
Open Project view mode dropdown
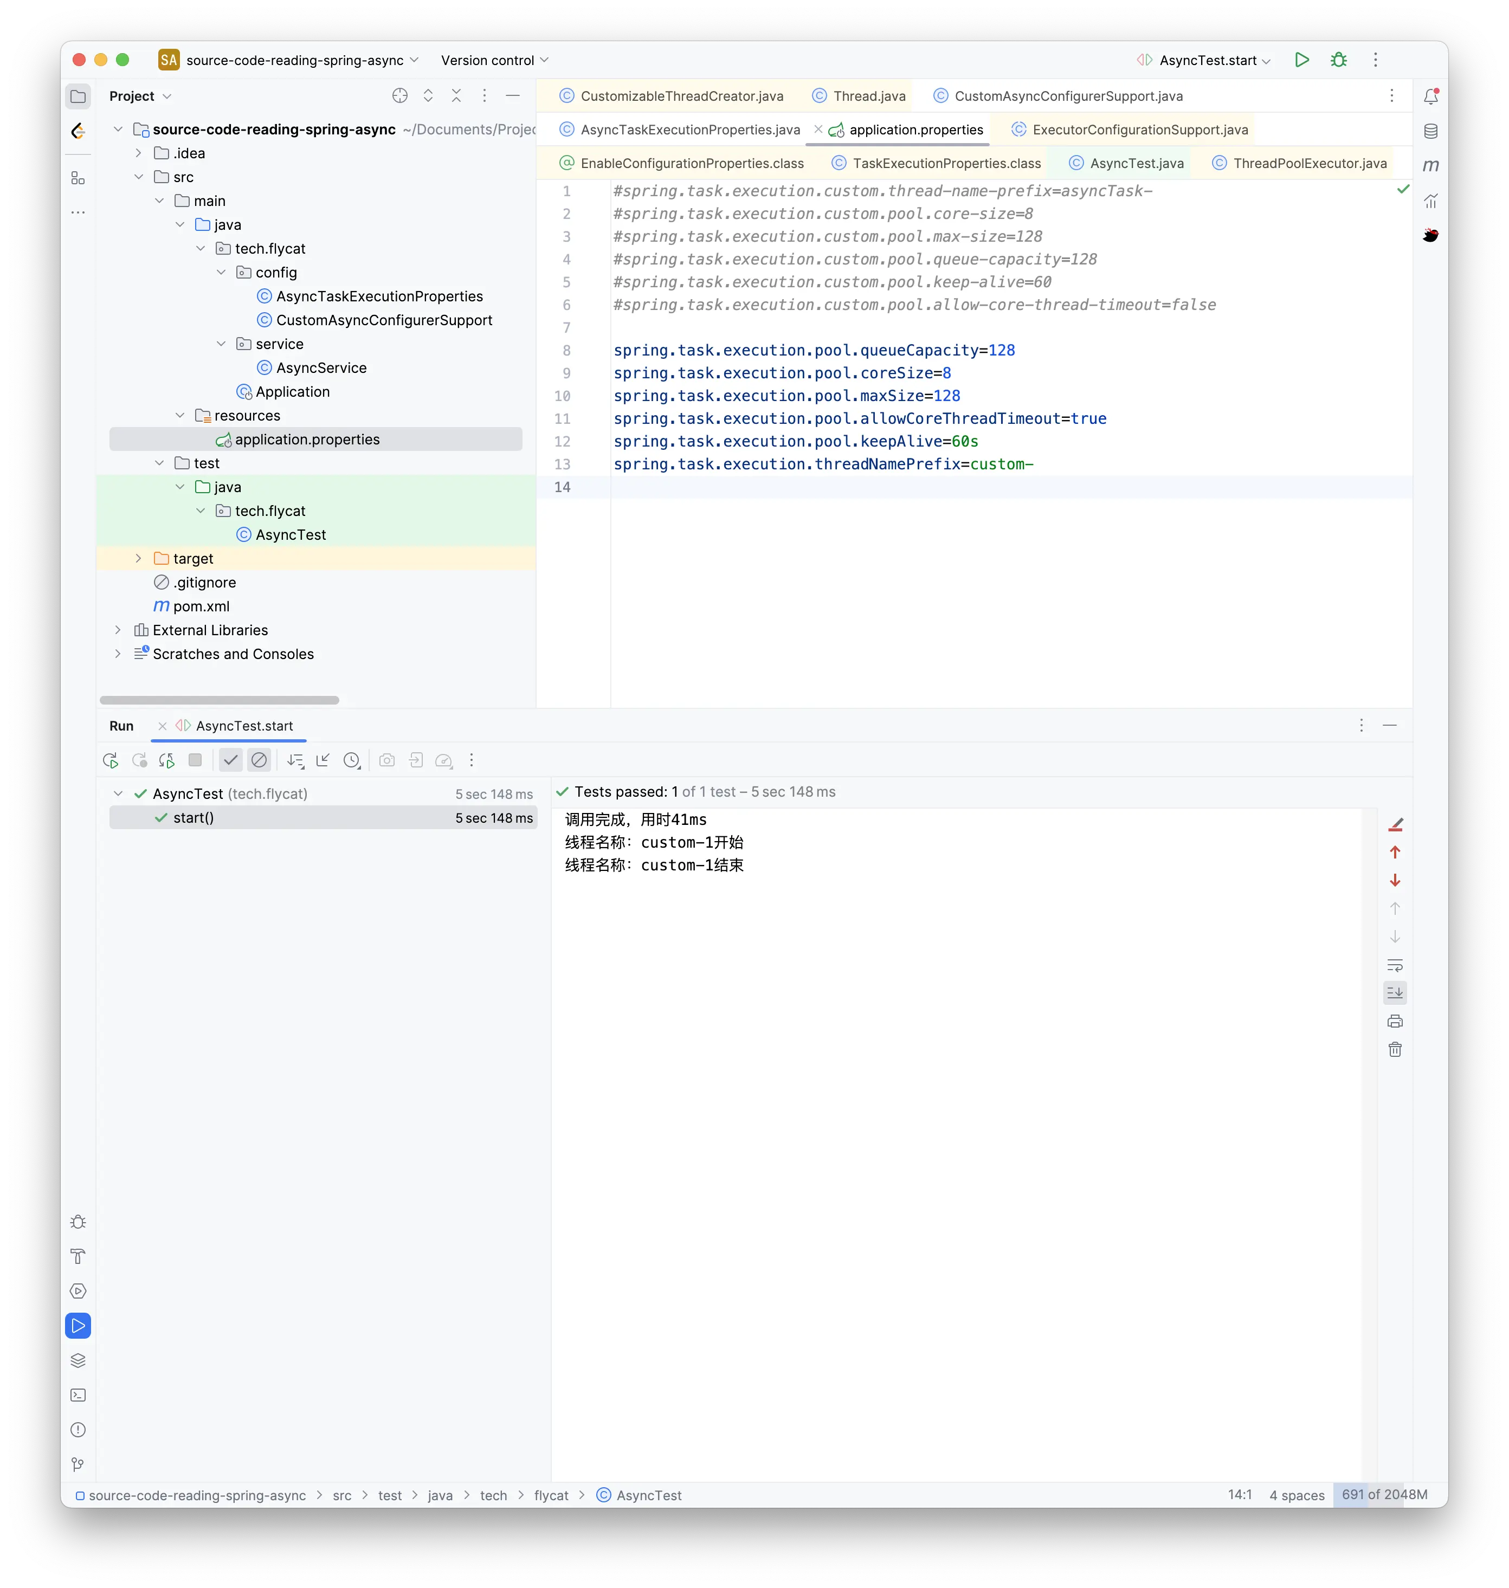point(141,96)
